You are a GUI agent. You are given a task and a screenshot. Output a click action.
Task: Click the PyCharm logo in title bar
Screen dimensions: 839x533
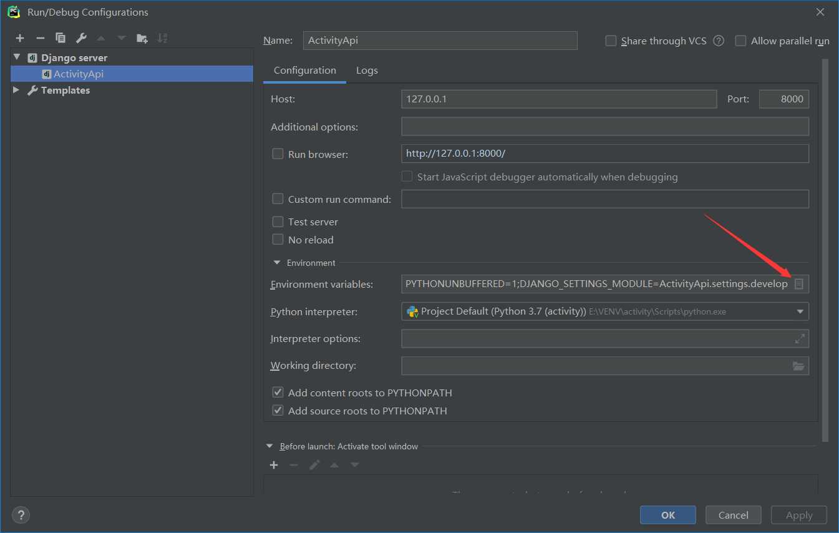[13, 11]
